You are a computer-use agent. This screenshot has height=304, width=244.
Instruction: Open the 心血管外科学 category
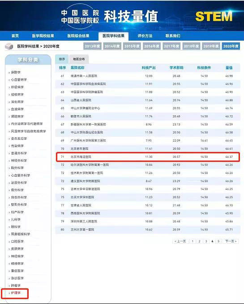tap(21, 175)
